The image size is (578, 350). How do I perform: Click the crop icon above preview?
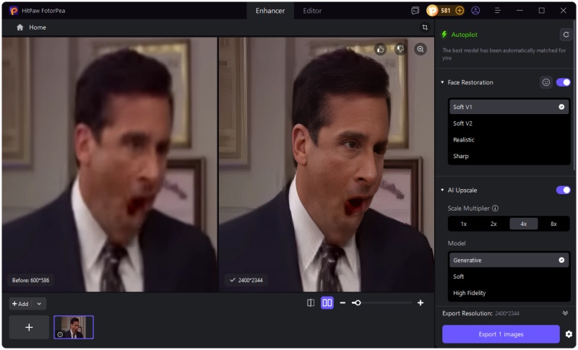[425, 27]
